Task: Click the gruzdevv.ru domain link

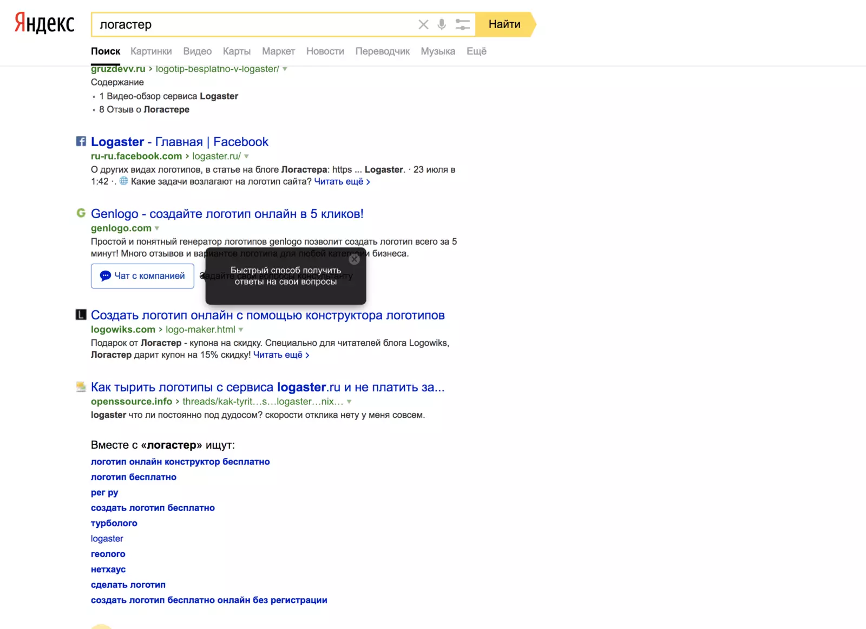Action: coord(118,69)
